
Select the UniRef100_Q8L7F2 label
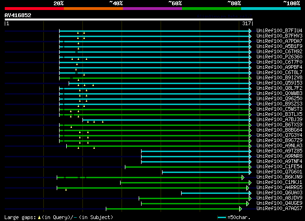point(279,88)
